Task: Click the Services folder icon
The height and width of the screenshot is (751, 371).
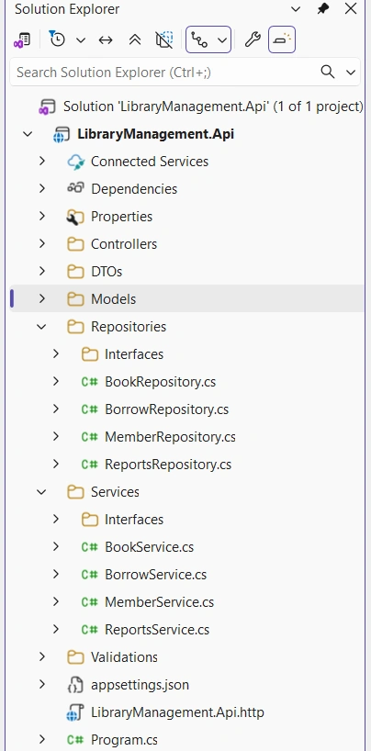Action: click(x=75, y=492)
